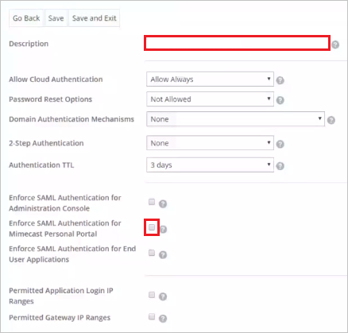The width and height of the screenshot is (348, 333).
Task: Enable Permitted Application Login IP Ranges checkbox
Action: (x=152, y=295)
